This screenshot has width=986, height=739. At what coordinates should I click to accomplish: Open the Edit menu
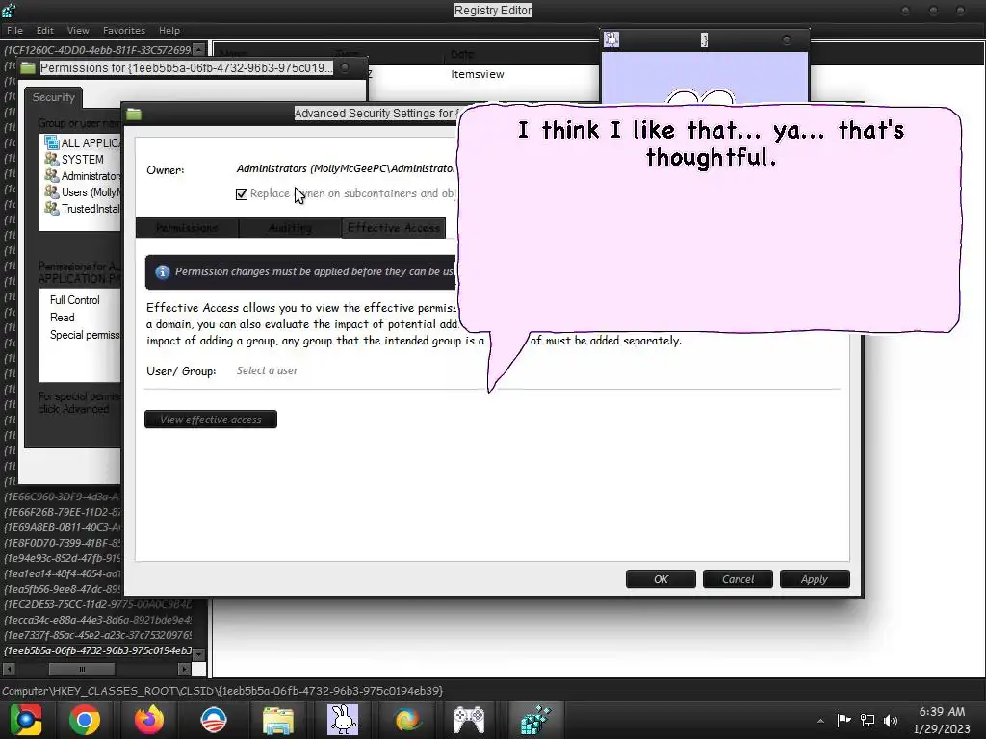[44, 30]
